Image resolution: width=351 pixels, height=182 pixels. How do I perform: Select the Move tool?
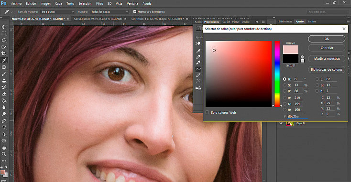click(4, 27)
